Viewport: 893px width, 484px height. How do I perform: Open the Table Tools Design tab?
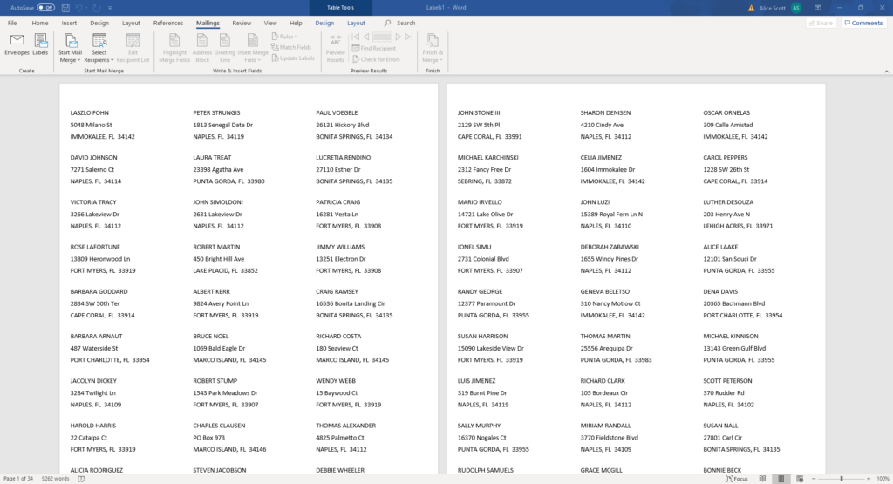coord(324,23)
